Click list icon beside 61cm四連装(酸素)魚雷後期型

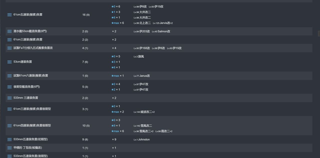point(9,125)
